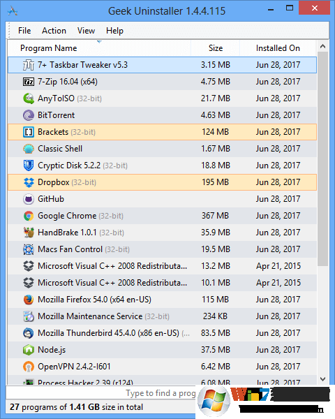This screenshot has width=335, height=419.
Task: Click the Mozilla Thunderbird icon
Action: click(29, 333)
